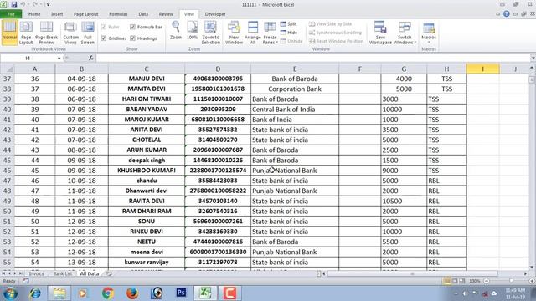Image resolution: width=536 pixels, height=301 pixels.
Task: Switch to the Data tab
Action: (143, 14)
